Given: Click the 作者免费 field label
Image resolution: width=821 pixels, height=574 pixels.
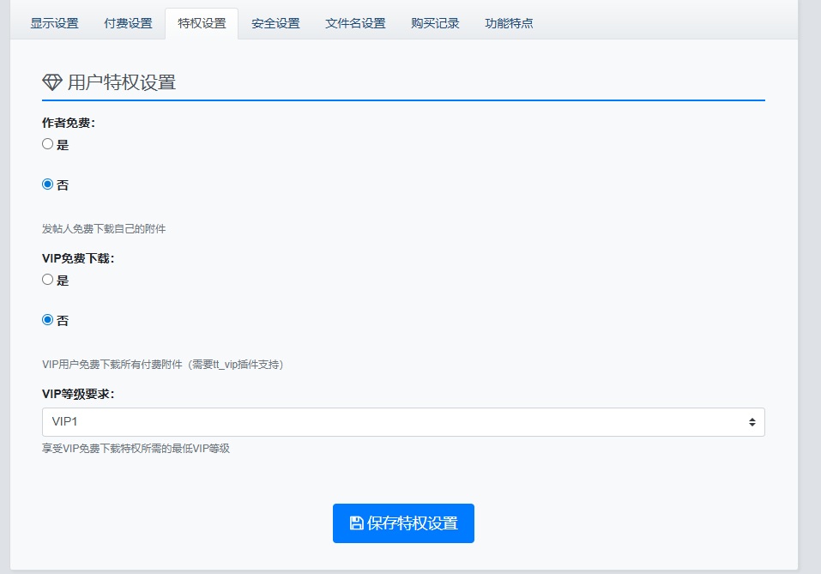Looking at the screenshot, I should coord(69,123).
